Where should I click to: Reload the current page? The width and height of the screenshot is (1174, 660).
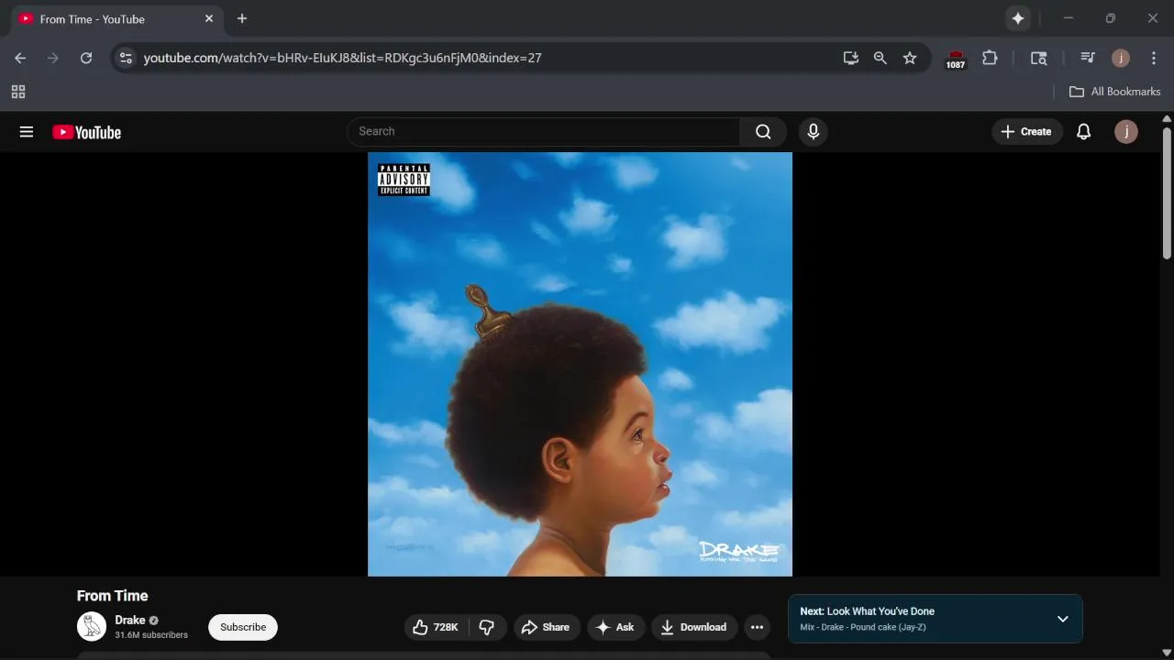coord(86,58)
